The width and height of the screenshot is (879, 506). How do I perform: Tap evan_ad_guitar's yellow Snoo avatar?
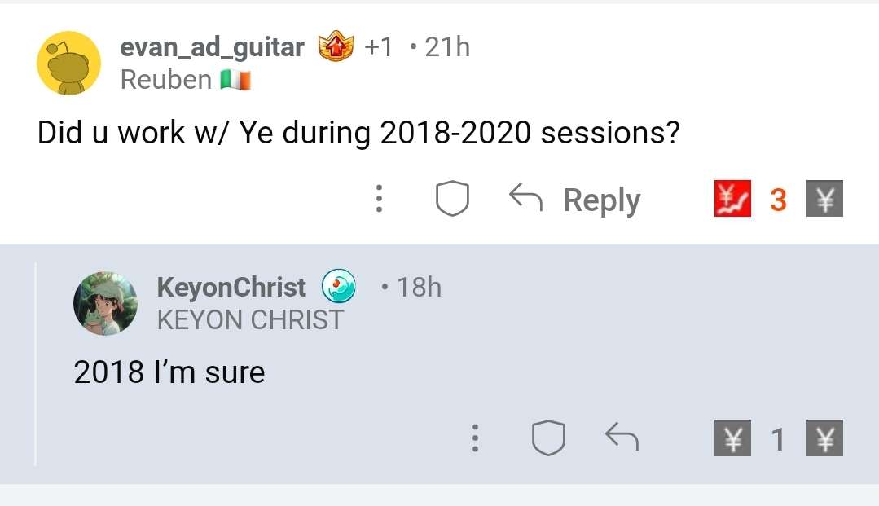coord(68,62)
